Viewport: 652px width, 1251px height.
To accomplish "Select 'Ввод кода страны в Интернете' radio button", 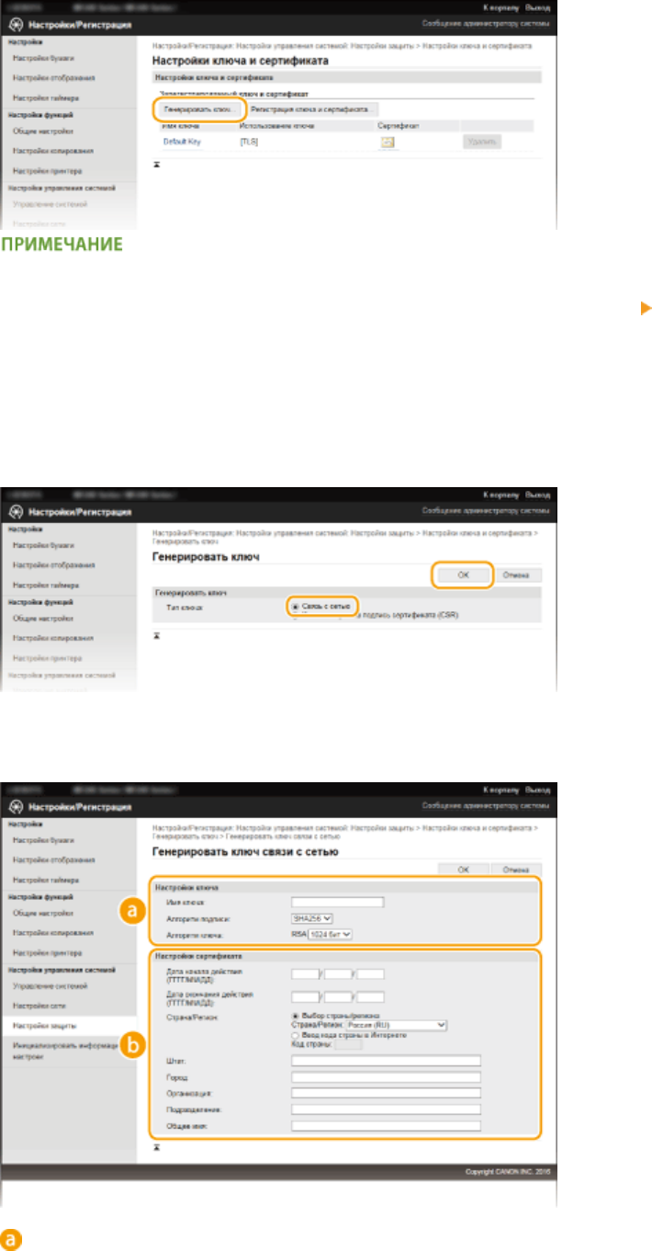I will point(295,1034).
